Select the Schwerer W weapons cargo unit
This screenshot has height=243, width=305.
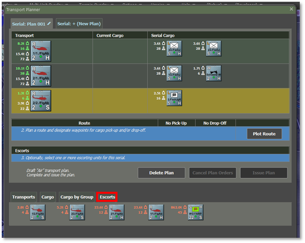(x=214, y=73)
